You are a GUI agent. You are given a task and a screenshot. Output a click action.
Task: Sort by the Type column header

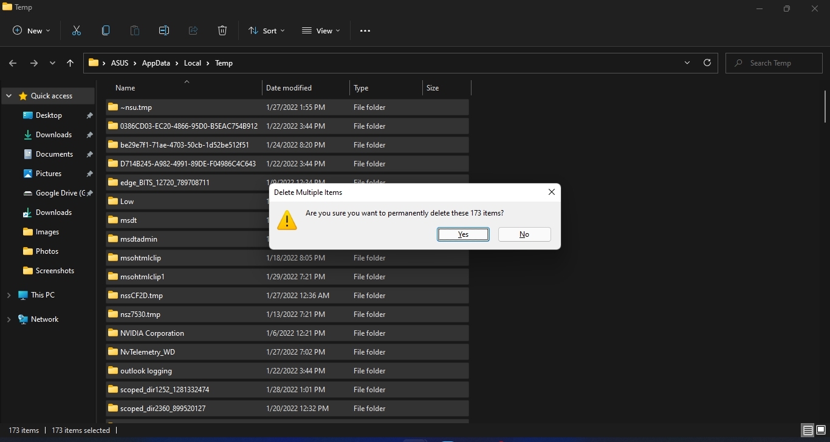point(386,88)
